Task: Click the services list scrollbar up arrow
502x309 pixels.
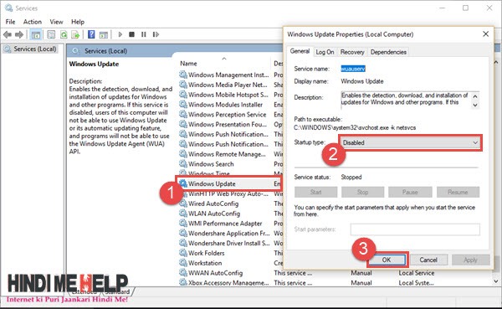Action: pos(496,61)
